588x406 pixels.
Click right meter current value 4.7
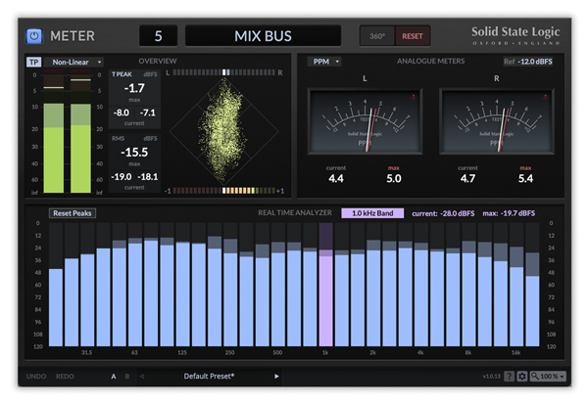tap(467, 178)
